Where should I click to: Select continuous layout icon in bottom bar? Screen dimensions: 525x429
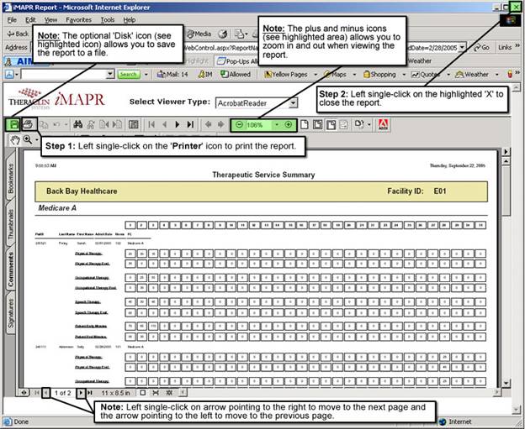tap(156, 393)
